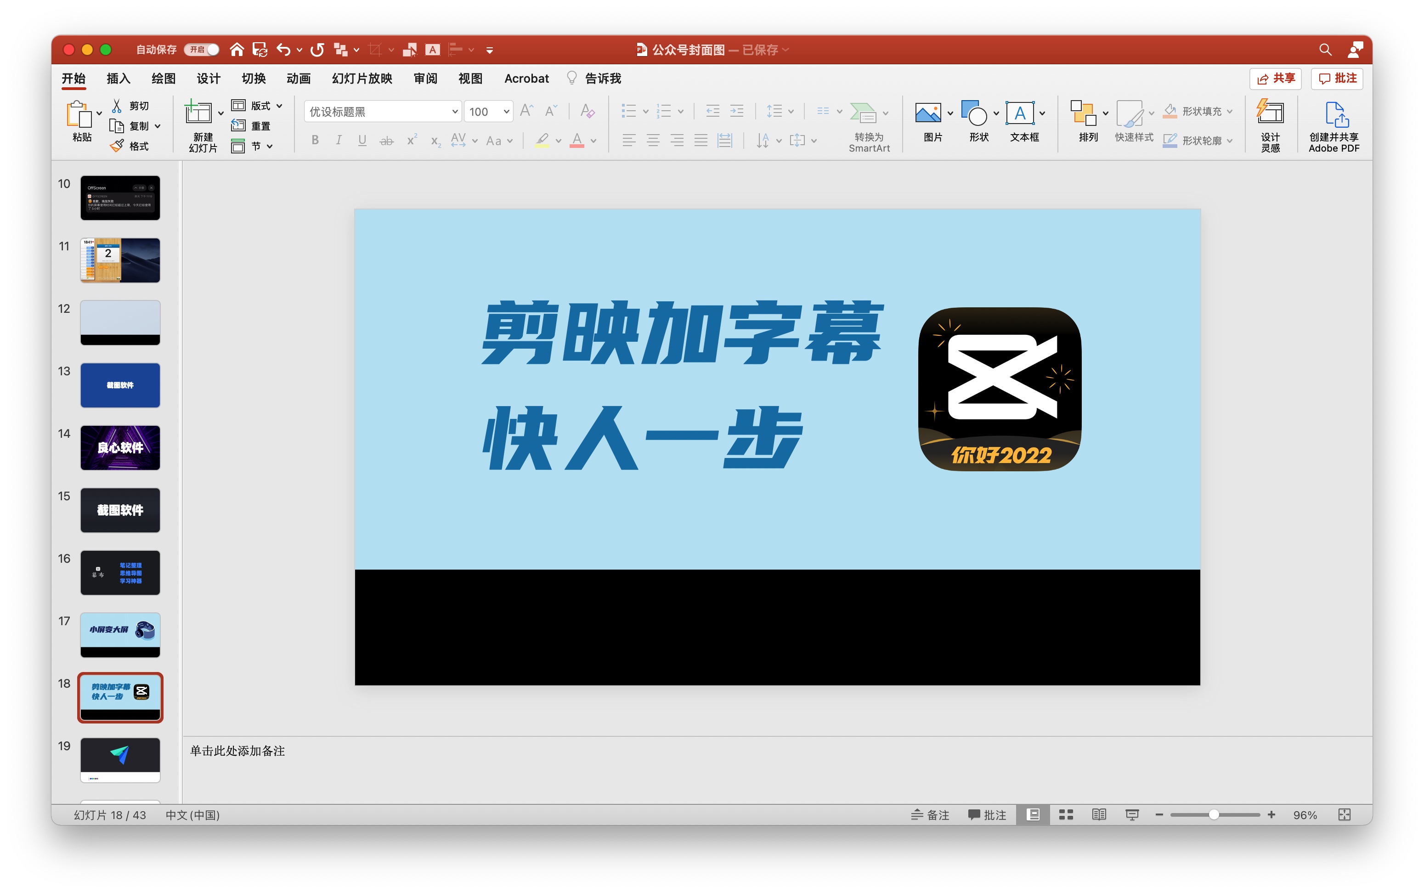
Task: Click notes area 单击此处添加备注
Action: [237, 751]
